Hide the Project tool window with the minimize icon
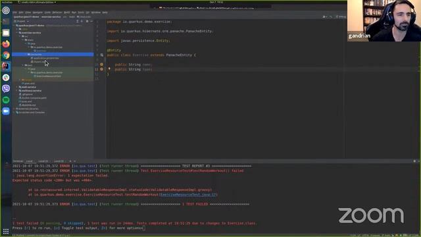Viewport: 421px width, 237px height. (91, 21)
